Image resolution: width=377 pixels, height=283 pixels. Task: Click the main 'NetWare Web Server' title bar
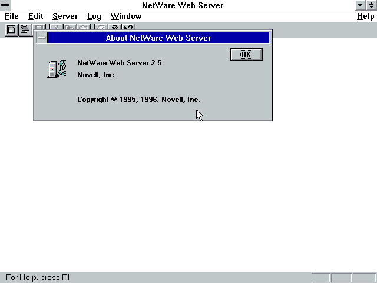[183, 5]
